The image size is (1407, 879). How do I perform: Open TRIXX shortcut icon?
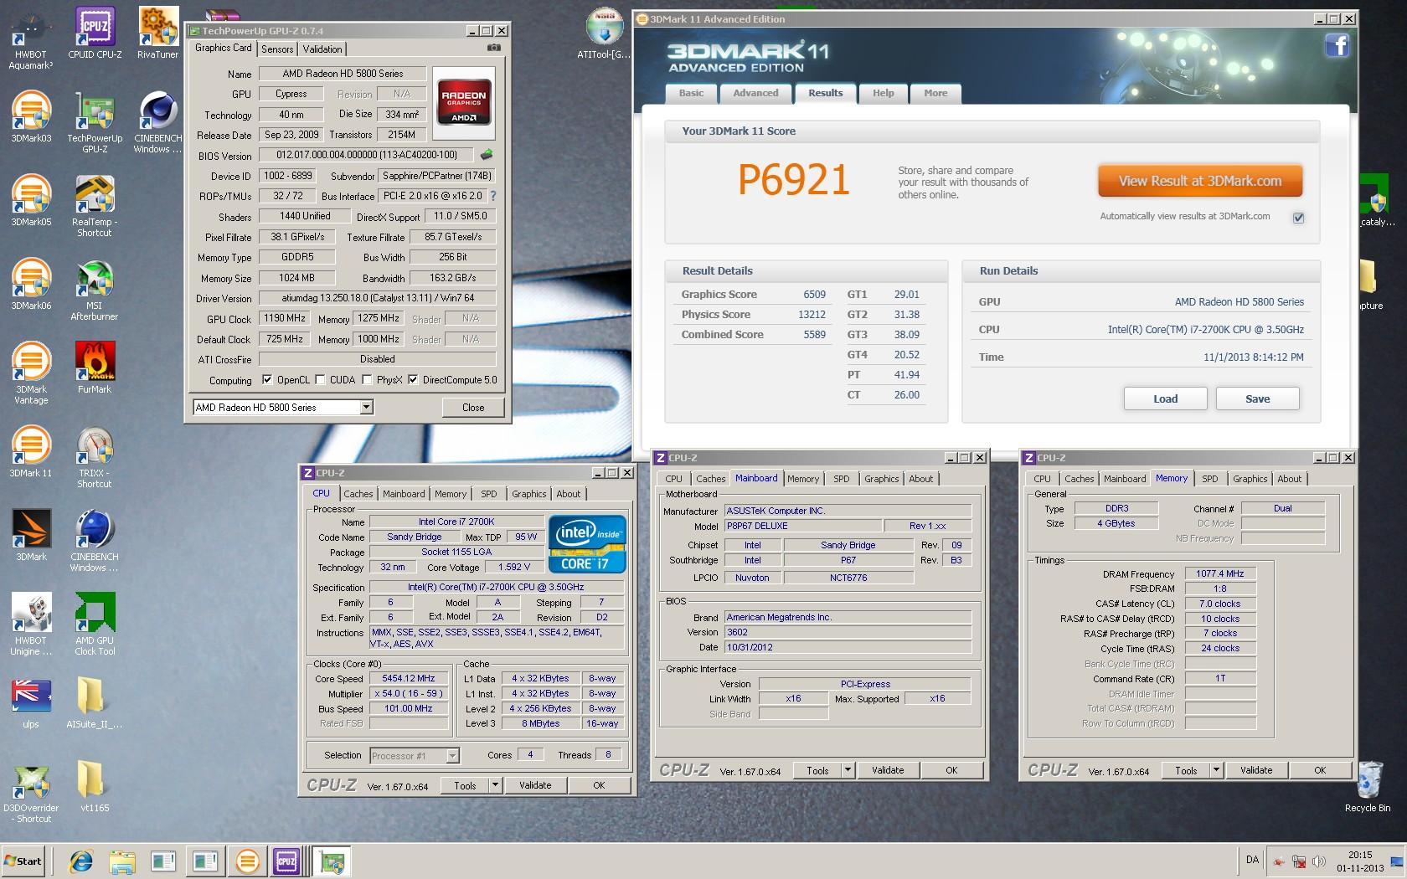95,456
